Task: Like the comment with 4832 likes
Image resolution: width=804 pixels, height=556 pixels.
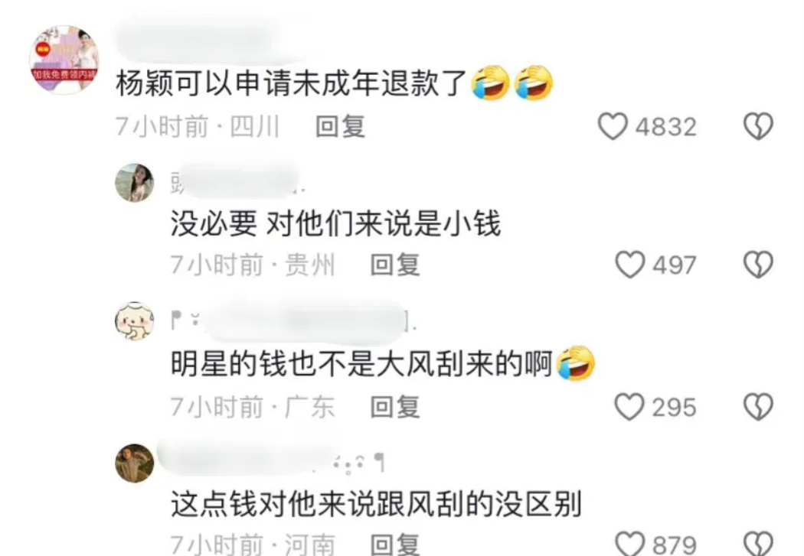Action: (x=613, y=126)
